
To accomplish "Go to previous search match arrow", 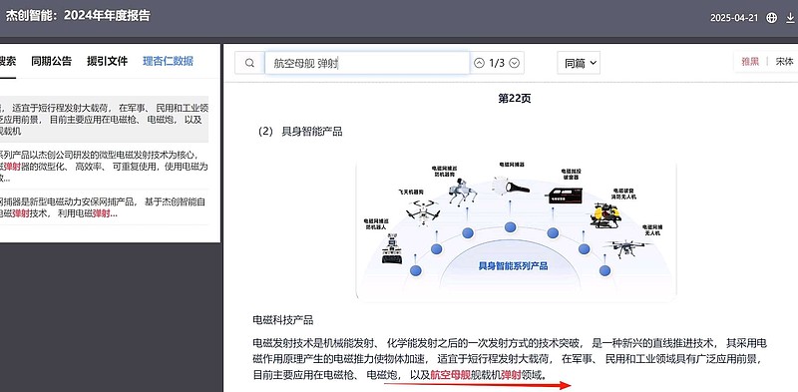I will (479, 63).
